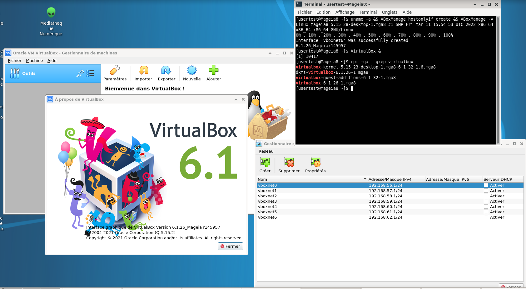Click the pin icon in Outils row
Image resolution: width=526 pixels, height=289 pixels.
tap(80, 73)
